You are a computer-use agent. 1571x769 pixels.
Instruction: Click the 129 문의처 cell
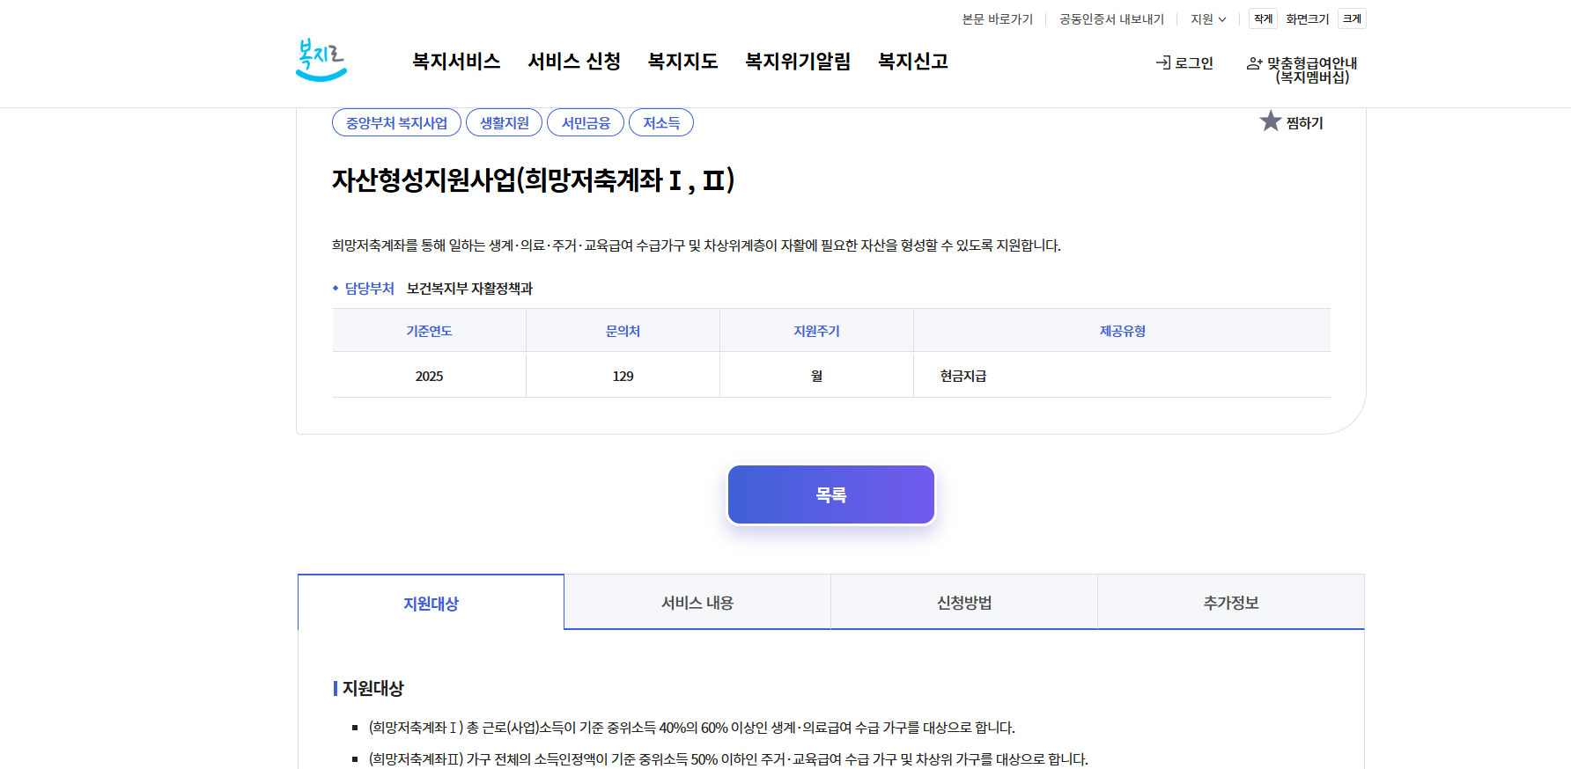click(x=623, y=376)
